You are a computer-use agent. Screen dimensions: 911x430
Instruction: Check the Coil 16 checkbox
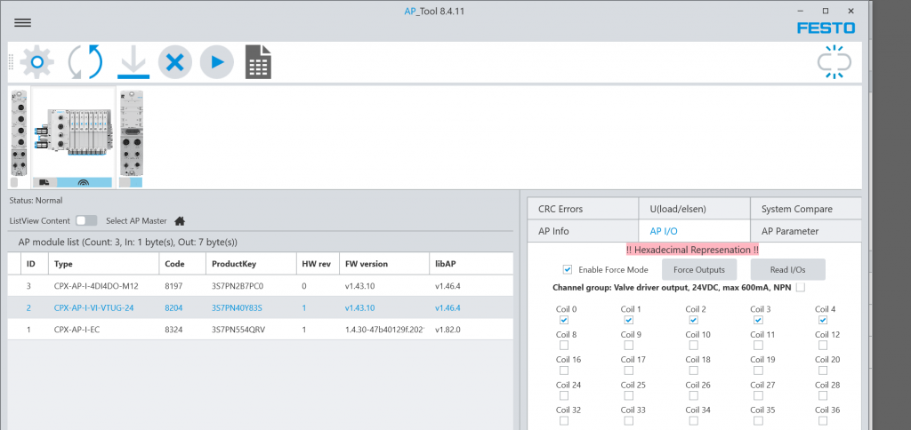pos(563,370)
